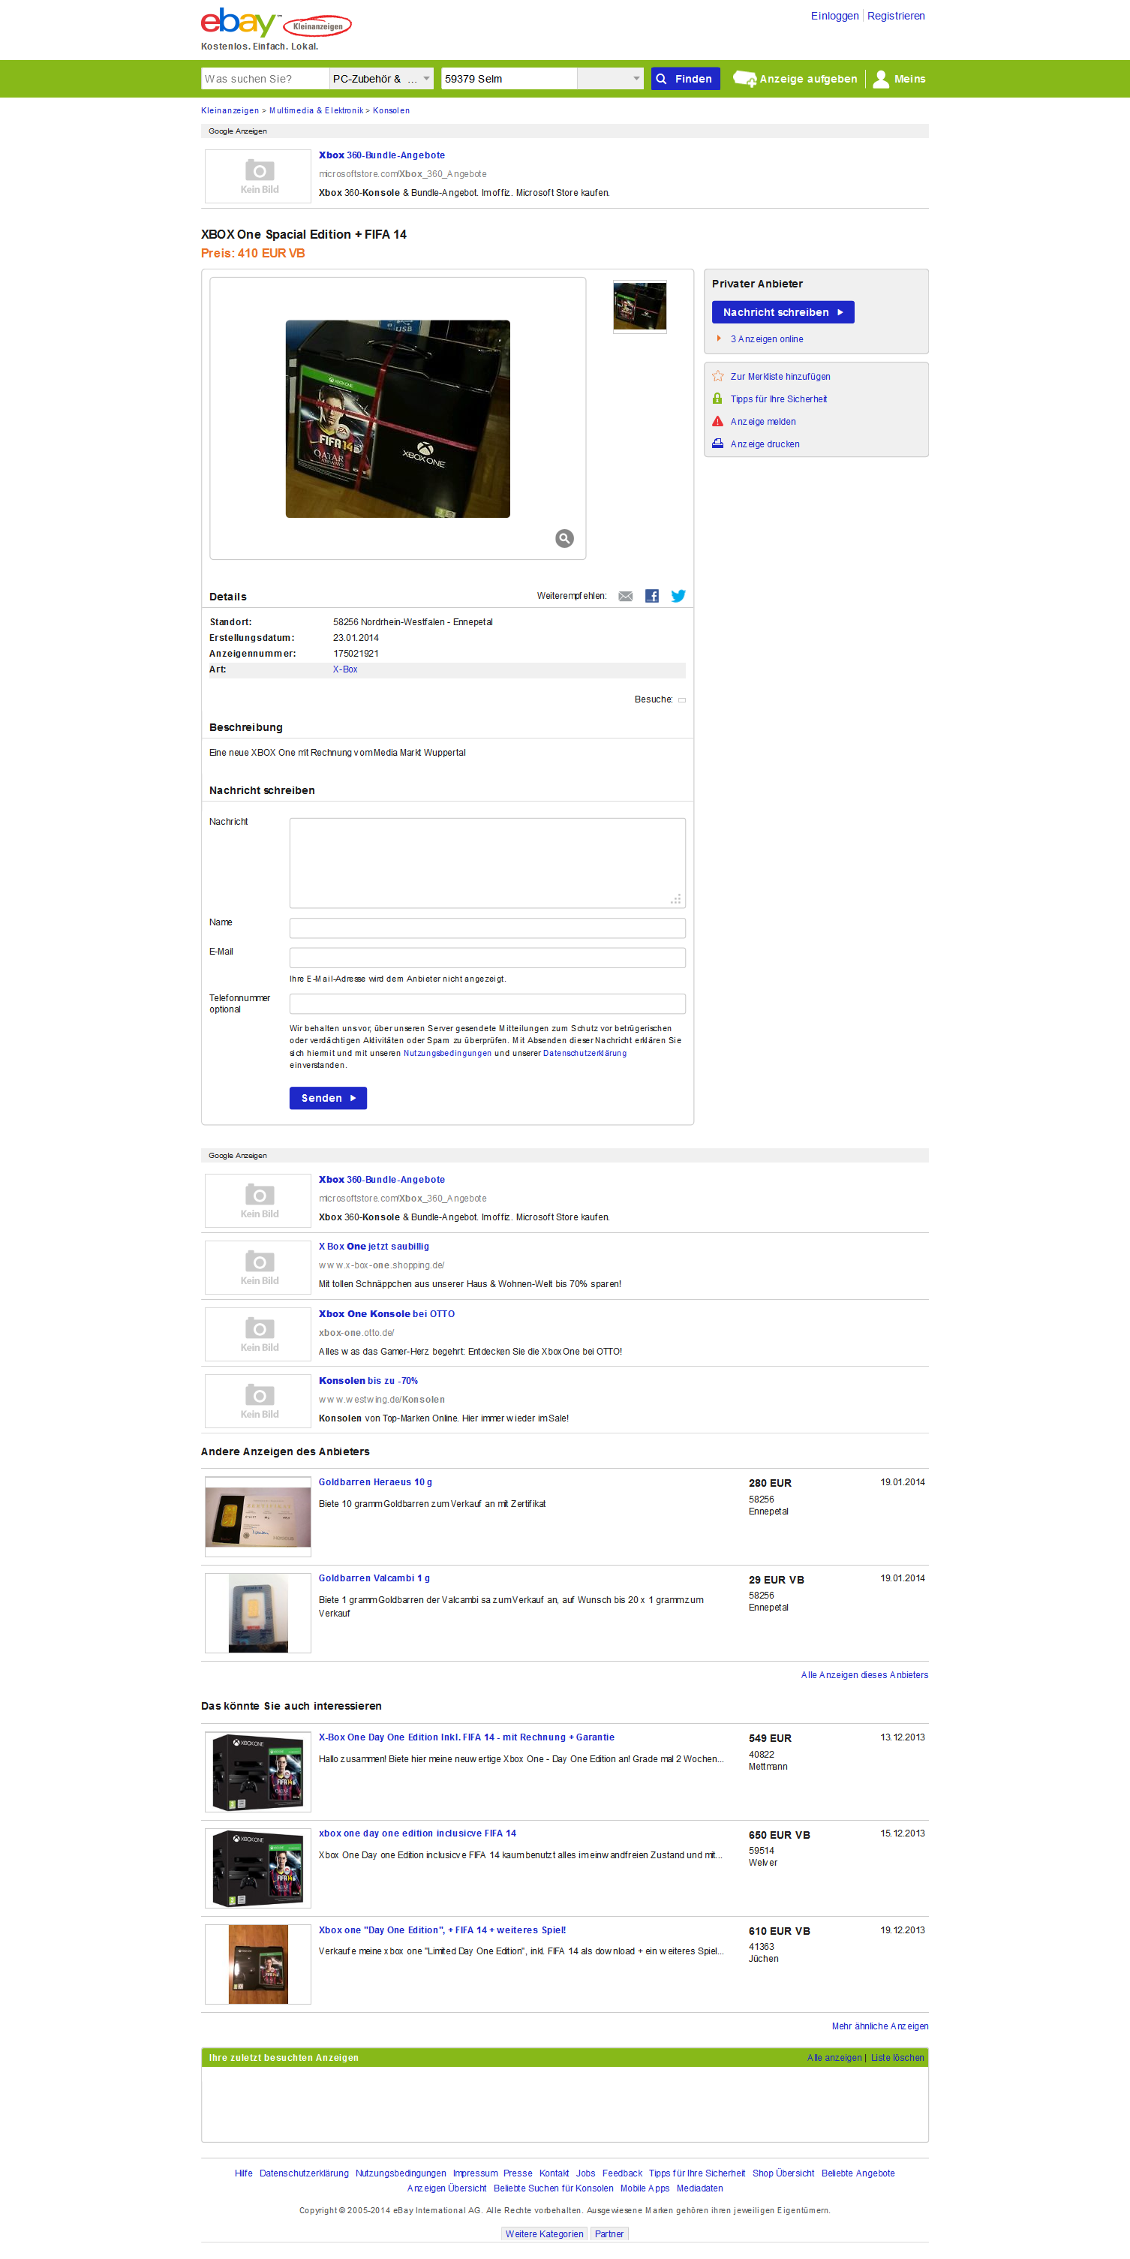Open the Feedback footer link
Image resolution: width=1130 pixels, height=2259 pixels.
pyautogui.click(x=623, y=2173)
